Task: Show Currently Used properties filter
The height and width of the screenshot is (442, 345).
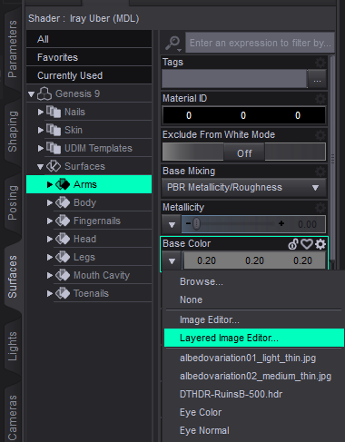Action: tap(89, 75)
